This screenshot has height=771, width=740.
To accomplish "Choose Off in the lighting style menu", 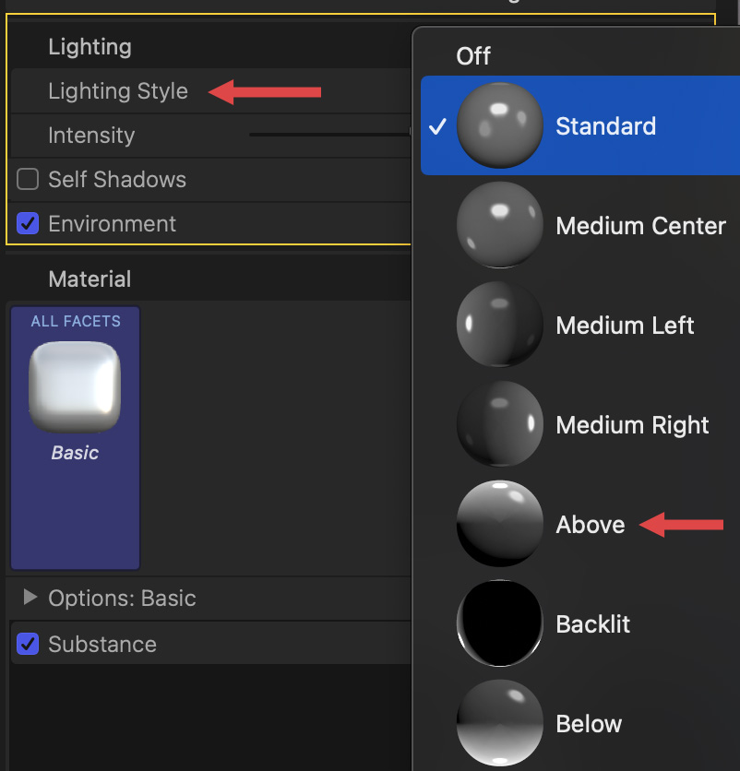I will [x=473, y=56].
